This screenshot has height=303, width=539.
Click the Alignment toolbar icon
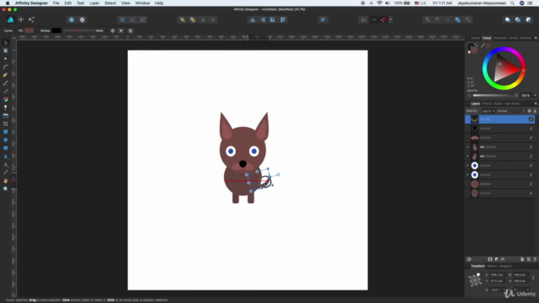tap(323, 20)
